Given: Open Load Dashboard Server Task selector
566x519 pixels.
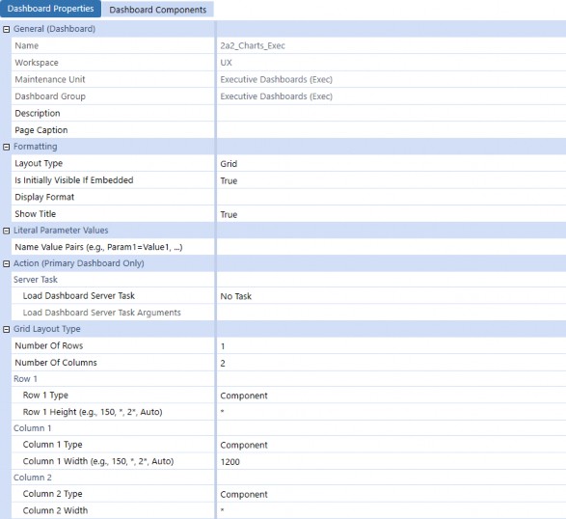Looking at the screenshot, I should pos(391,296).
